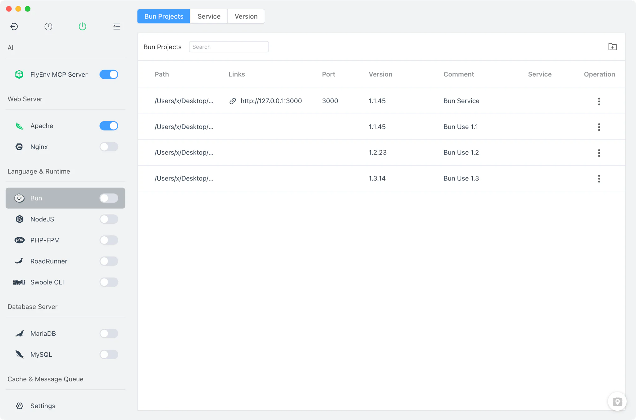Switch to the Version tab
The height and width of the screenshot is (420, 636).
tap(246, 16)
